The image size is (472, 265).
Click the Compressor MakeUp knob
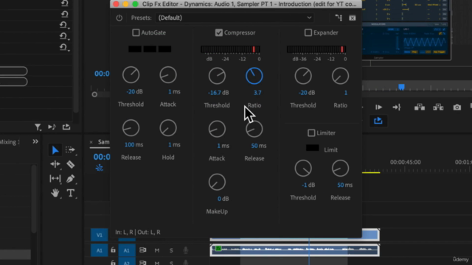[217, 182]
